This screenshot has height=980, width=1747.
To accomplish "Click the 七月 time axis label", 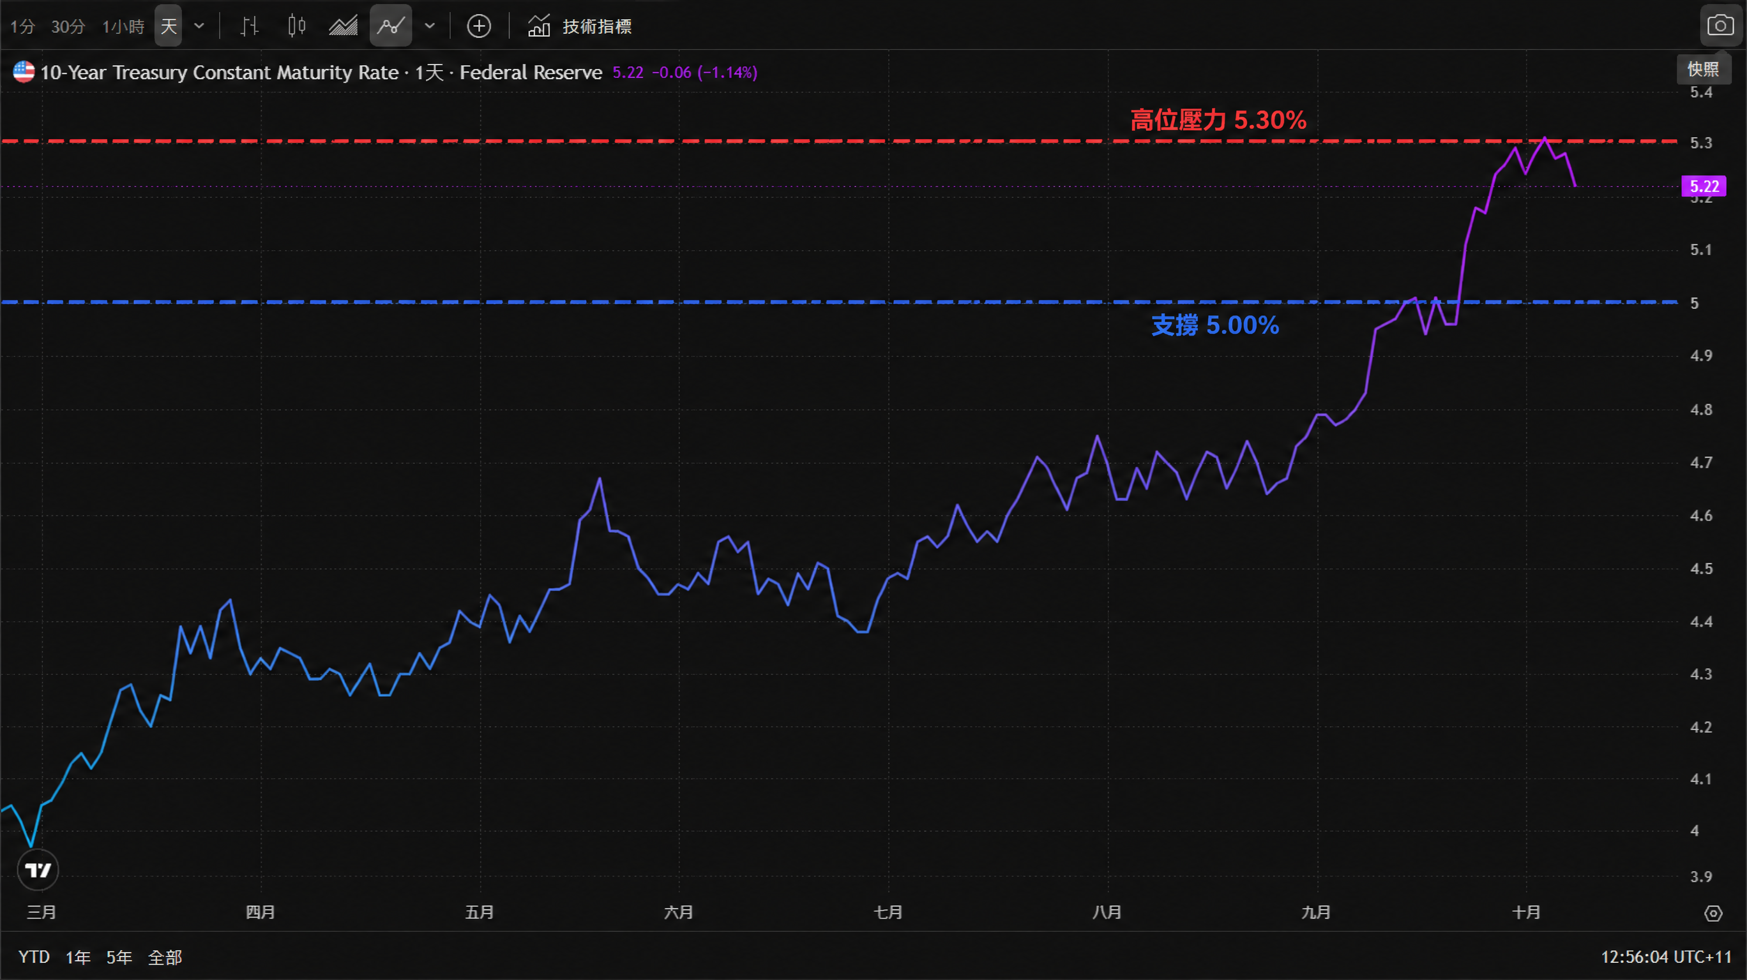I will (x=888, y=912).
